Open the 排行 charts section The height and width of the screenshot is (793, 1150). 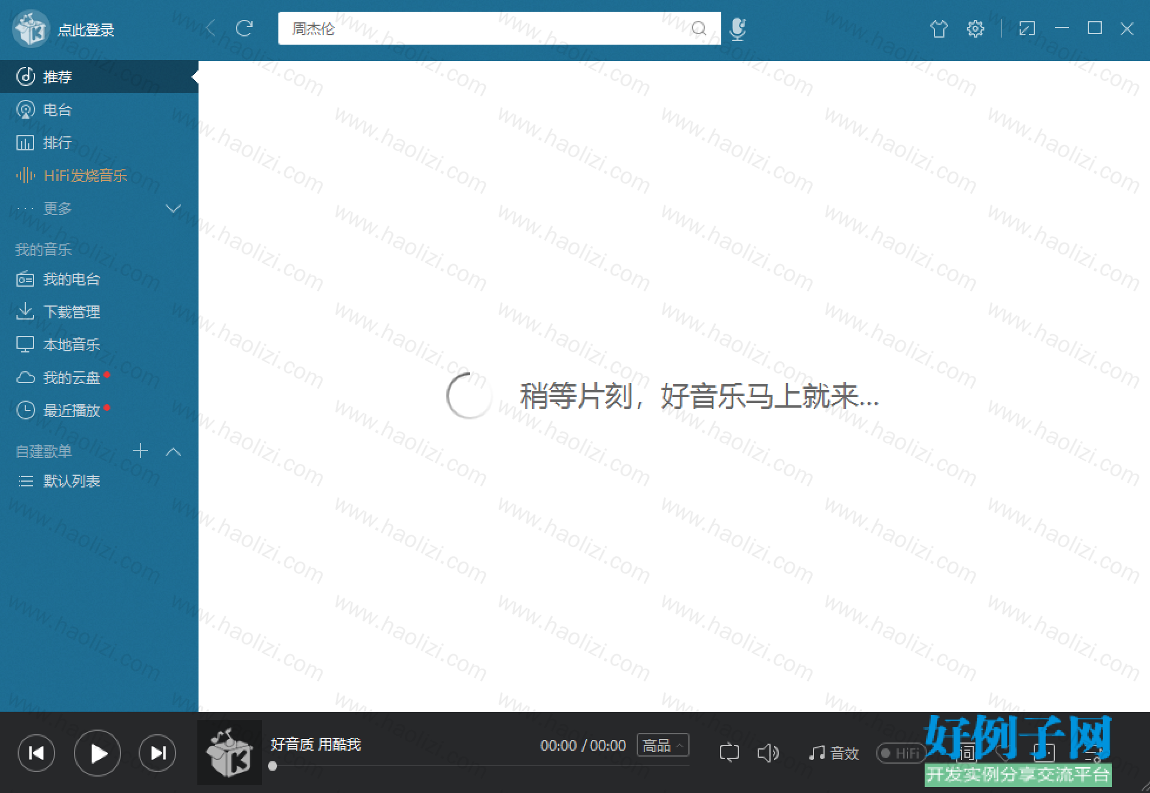tap(99, 143)
